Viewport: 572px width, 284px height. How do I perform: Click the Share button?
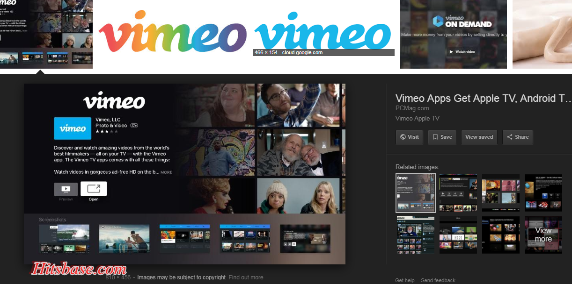518,137
